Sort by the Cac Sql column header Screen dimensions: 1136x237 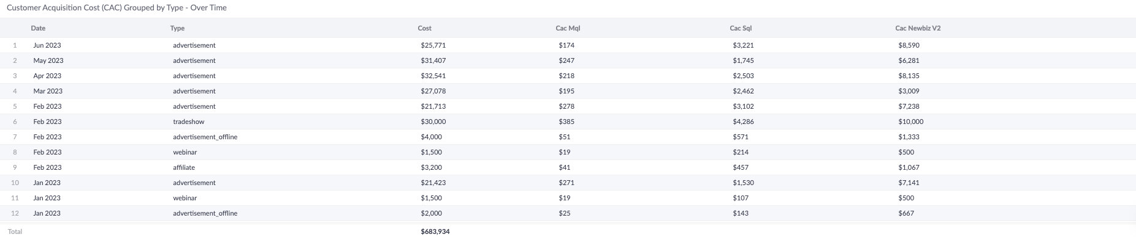pyautogui.click(x=741, y=28)
